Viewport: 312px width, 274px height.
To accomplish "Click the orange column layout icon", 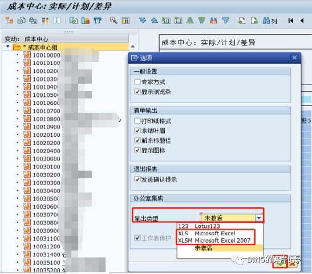I will point(125,21).
